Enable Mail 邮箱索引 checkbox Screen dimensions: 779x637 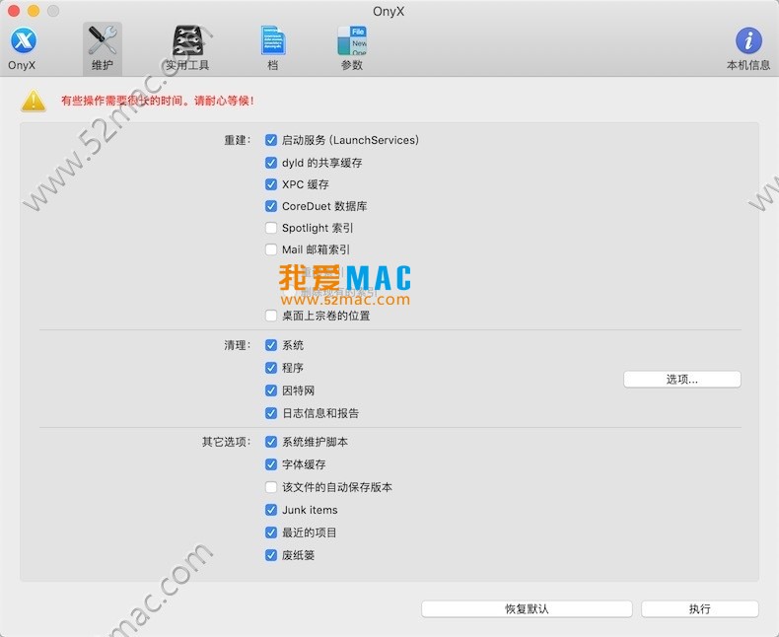[271, 248]
